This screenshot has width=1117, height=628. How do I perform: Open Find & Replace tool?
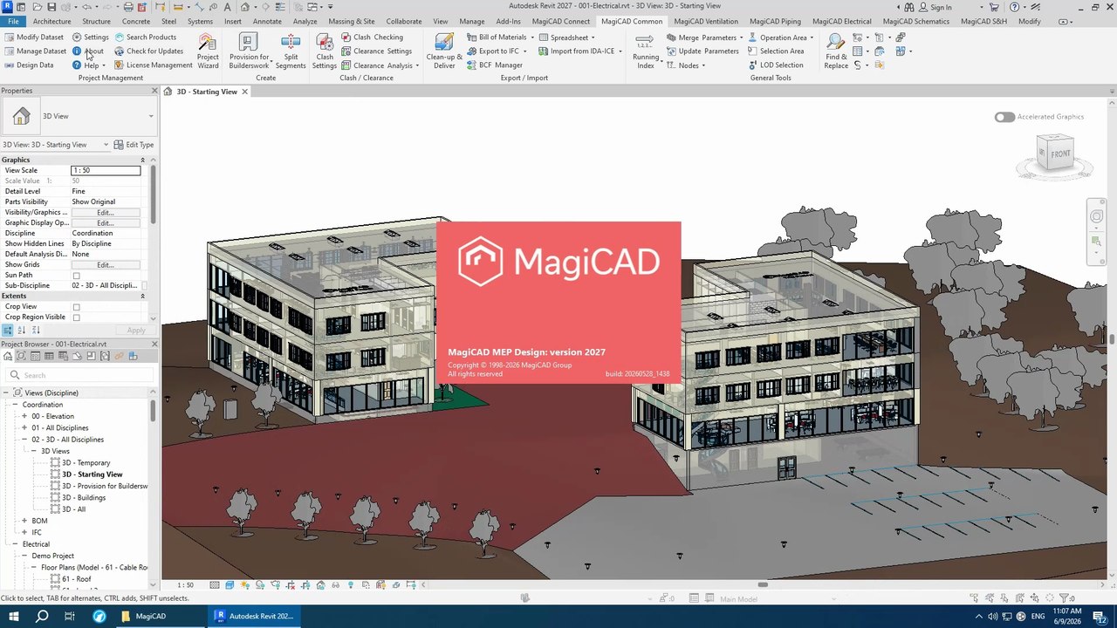(x=836, y=51)
